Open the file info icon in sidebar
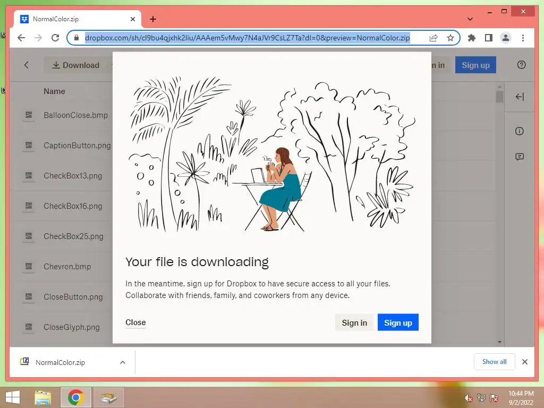544x408 pixels. click(x=520, y=131)
